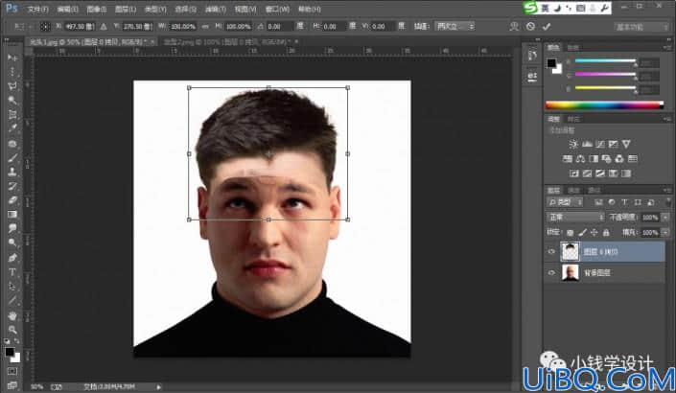Open the layer opacity slider arrow
Screen dimensions: 676x393
pos(665,218)
